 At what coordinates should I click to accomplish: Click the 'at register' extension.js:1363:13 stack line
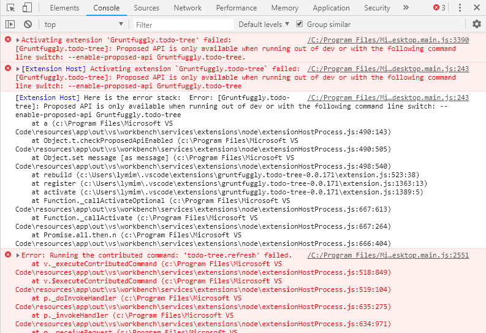[x=229, y=183]
